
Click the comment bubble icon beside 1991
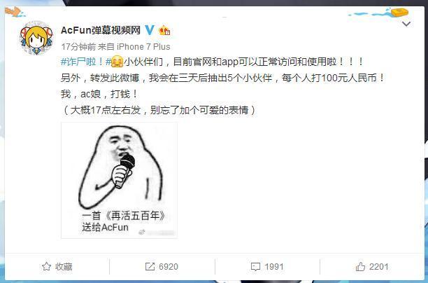(x=255, y=267)
